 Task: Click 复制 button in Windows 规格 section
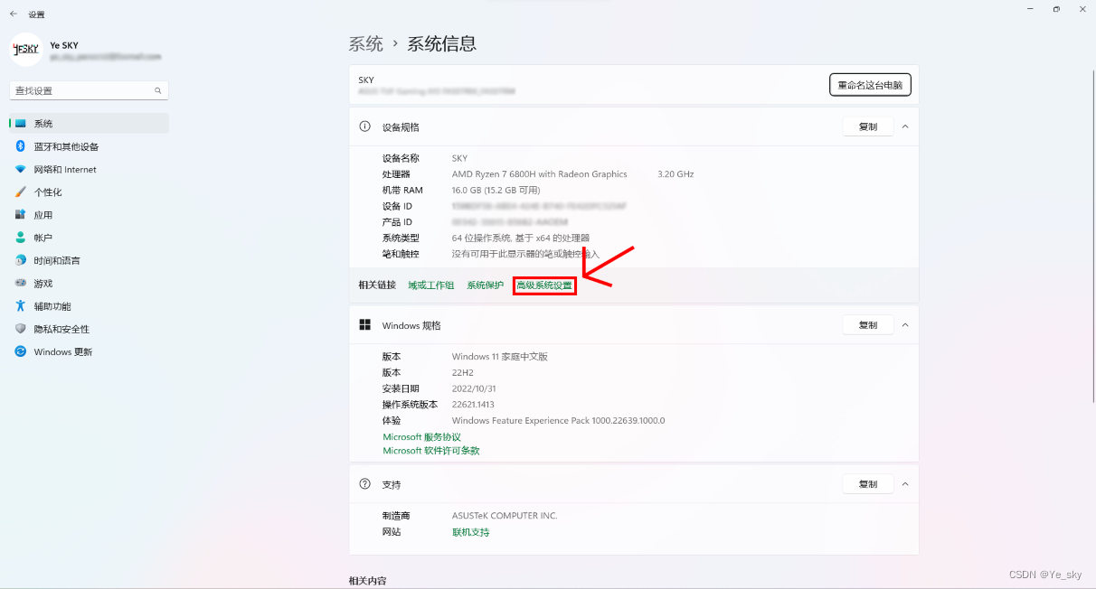868,325
